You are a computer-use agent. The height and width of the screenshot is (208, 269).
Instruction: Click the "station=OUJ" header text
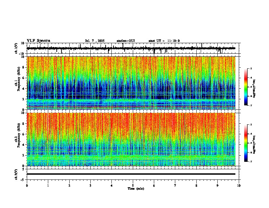(x=126, y=41)
